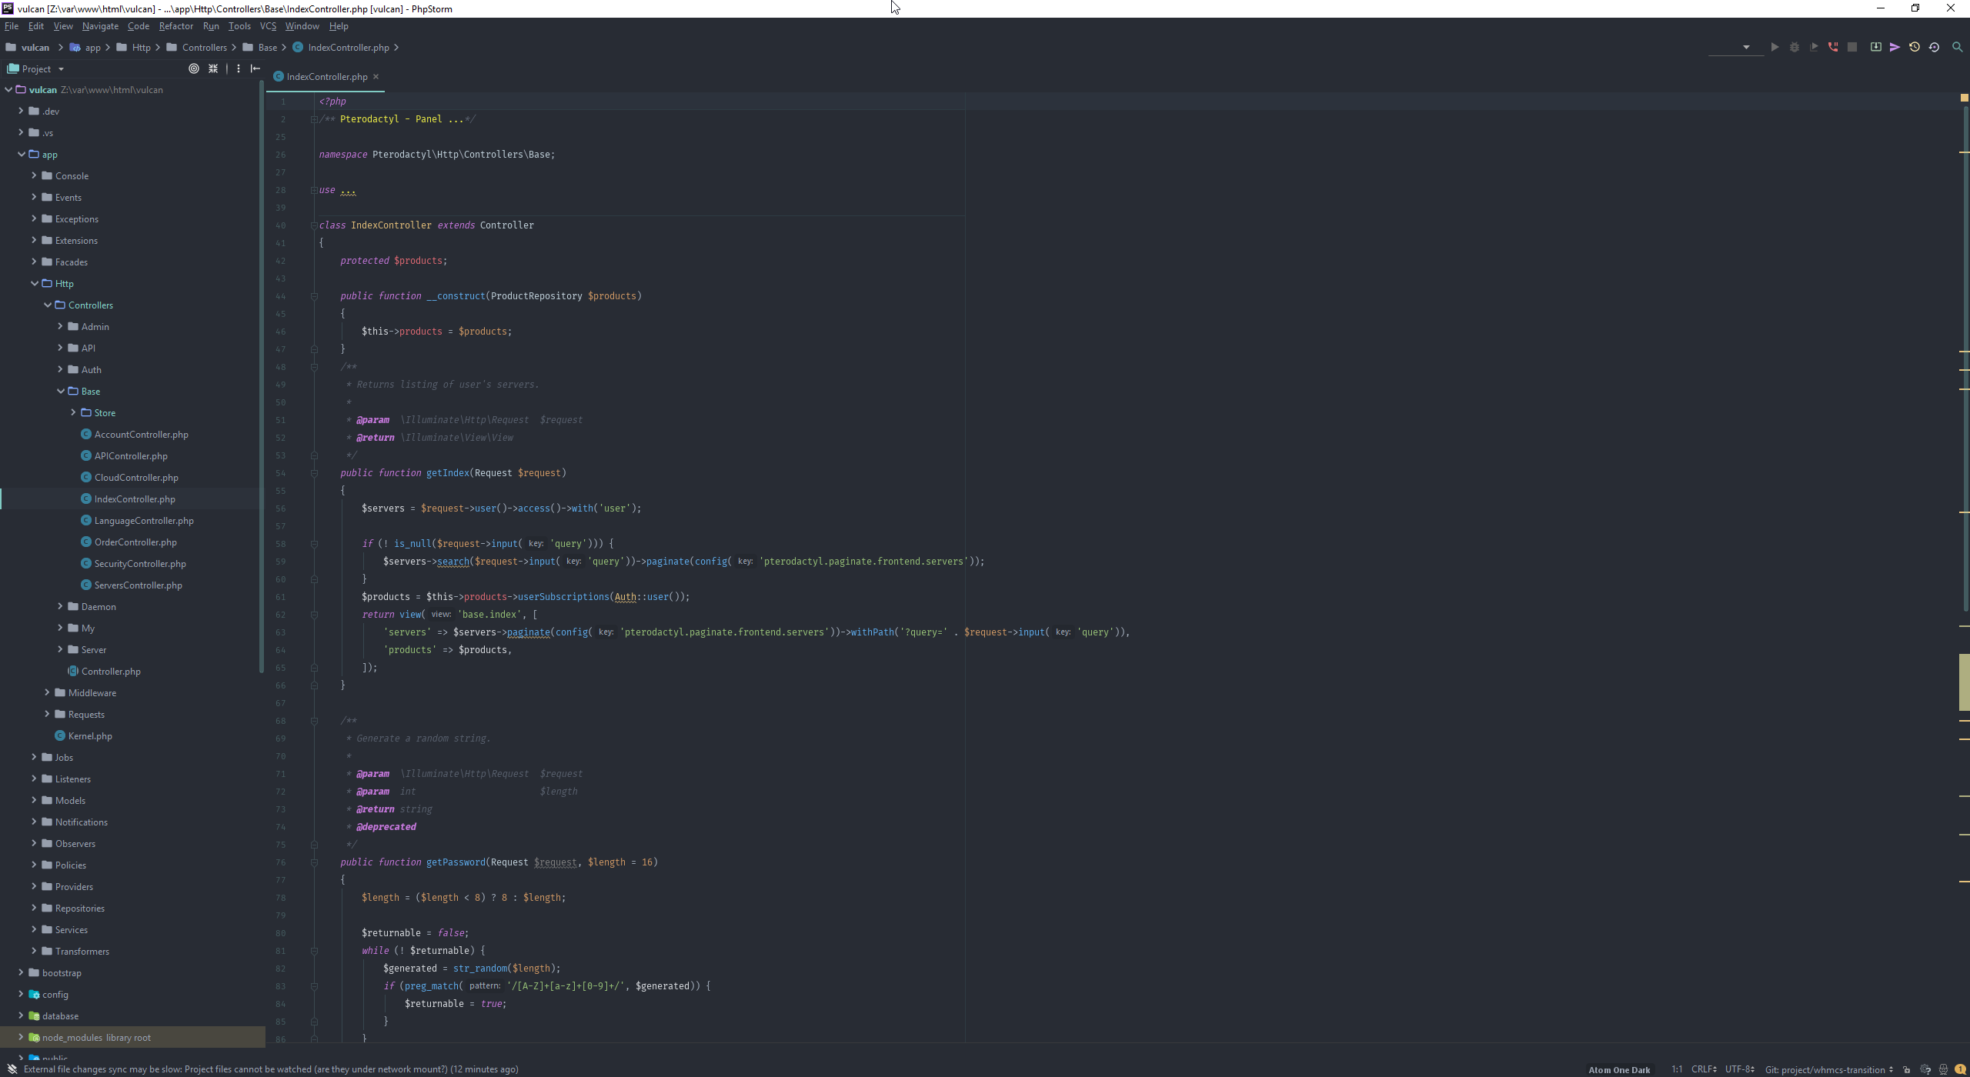Open the Git branch whmcs-transition selector

point(1828,1069)
